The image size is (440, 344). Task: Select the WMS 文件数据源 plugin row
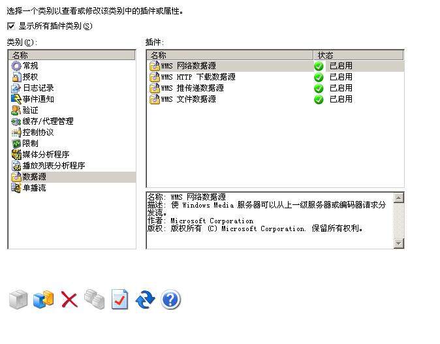click(x=275, y=99)
